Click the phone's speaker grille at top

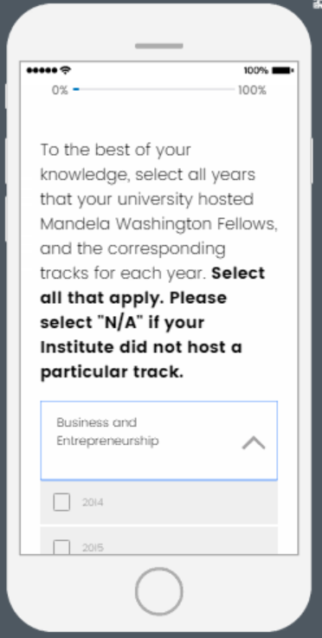[x=158, y=46]
